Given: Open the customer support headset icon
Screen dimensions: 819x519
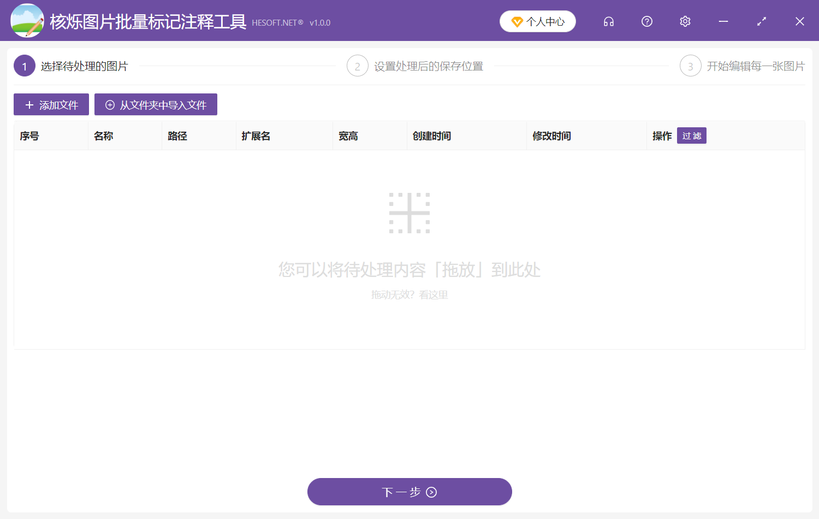Looking at the screenshot, I should tap(608, 21).
